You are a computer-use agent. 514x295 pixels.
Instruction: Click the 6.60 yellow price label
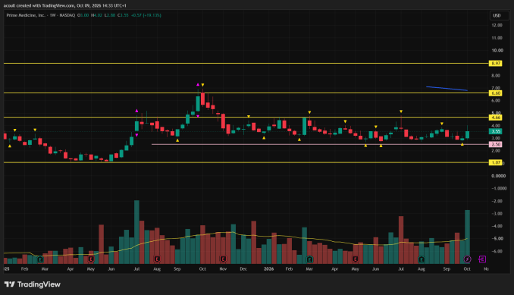click(495, 93)
